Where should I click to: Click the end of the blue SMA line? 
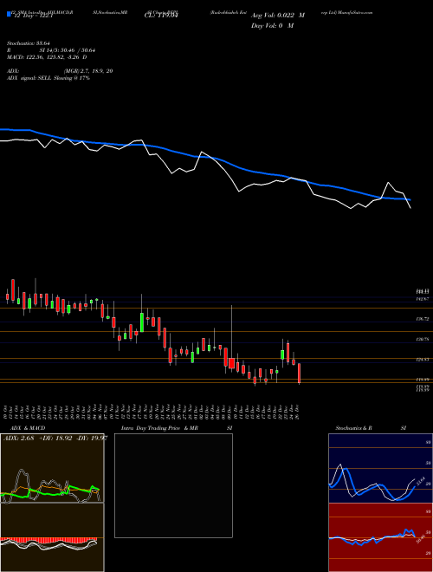410,199
